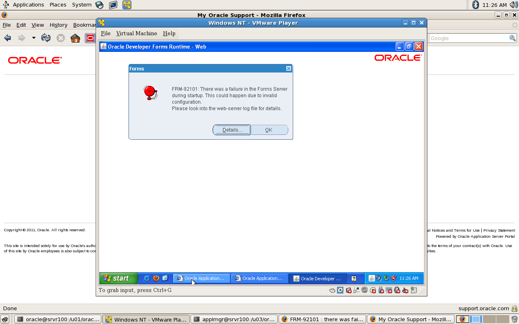The height and width of the screenshot is (324, 519).
Task: Open the VMware Player Help menu
Action: 169,33
